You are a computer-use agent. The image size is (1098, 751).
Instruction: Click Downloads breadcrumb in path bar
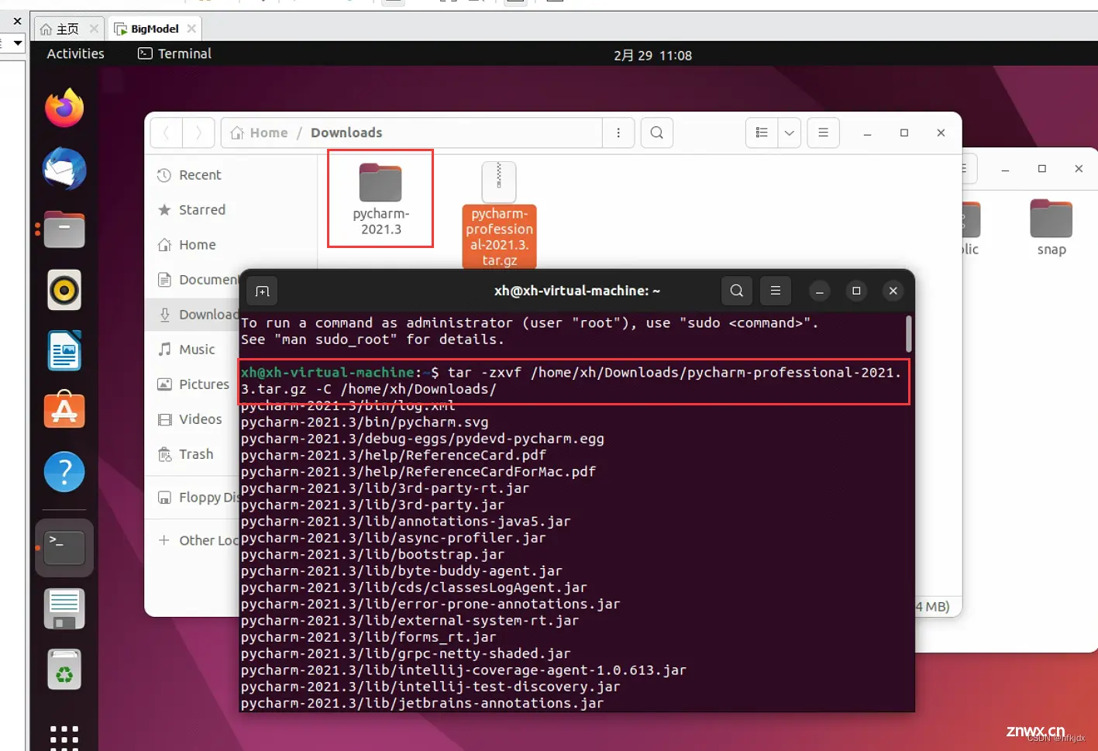click(x=346, y=133)
